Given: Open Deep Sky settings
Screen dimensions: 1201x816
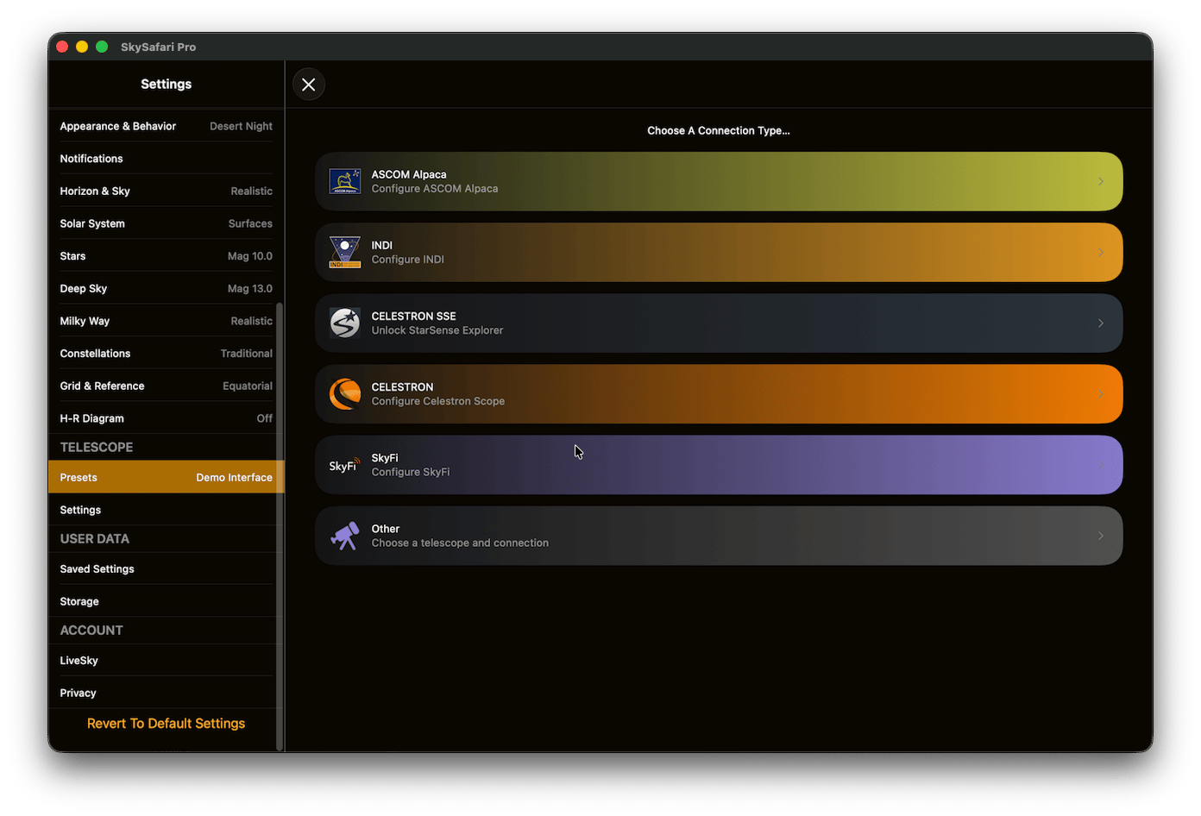Looking at the screenshot, I should pos(166,289).
